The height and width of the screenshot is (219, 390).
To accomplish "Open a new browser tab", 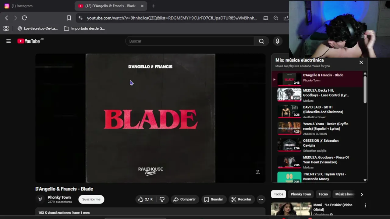I will click(x=153, y=6).
